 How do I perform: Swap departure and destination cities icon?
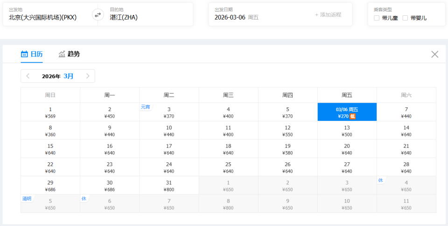click(x=98, y=15)
